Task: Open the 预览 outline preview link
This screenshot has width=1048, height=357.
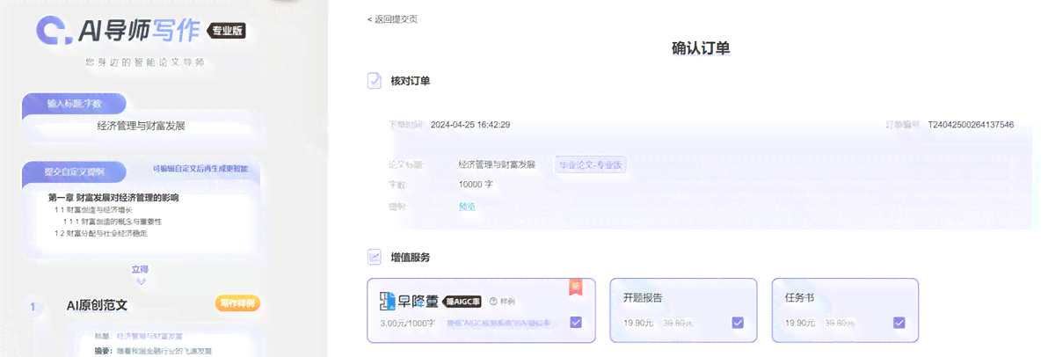Action: pos(467,207)
